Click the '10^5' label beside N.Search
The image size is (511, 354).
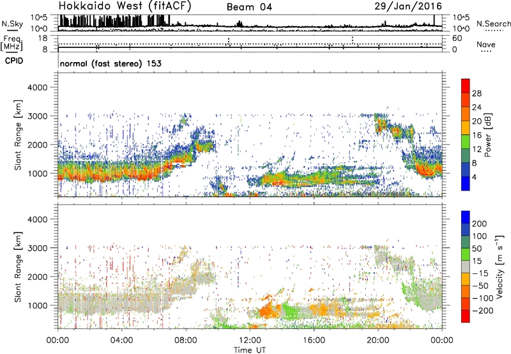pyautogui.click(x=461, y=17)
